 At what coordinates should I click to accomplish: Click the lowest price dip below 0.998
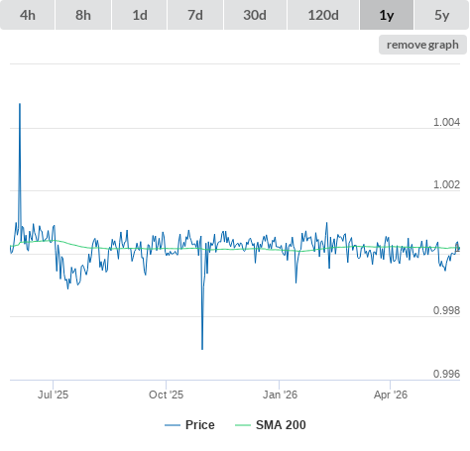click(202, 348)
